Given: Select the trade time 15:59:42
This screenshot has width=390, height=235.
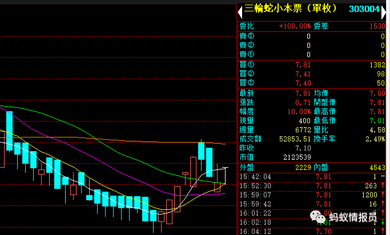Looking at the screenshot, I should [255, 204].
